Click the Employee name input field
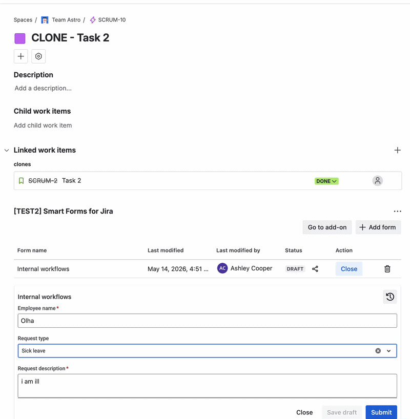 [x=207, y=321]
